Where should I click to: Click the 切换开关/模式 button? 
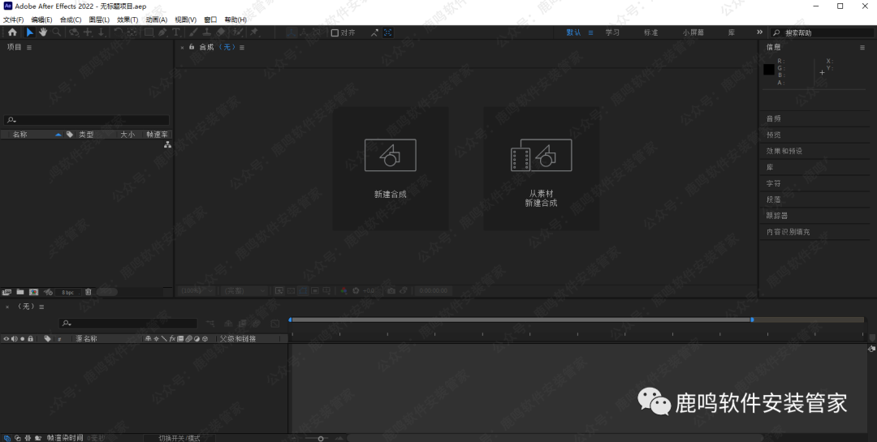[x=179, y=438]
